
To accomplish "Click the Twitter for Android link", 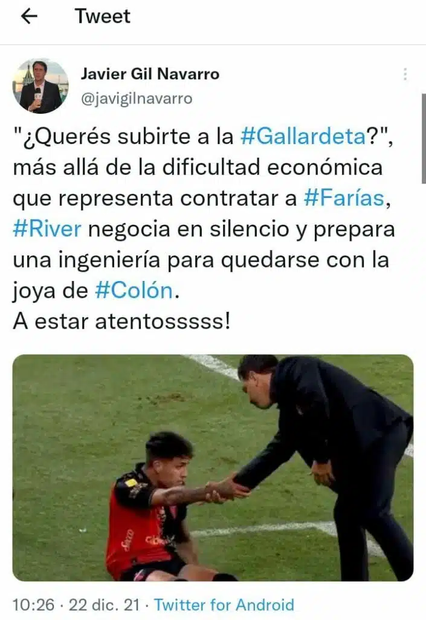I will (x=224, y=605).
